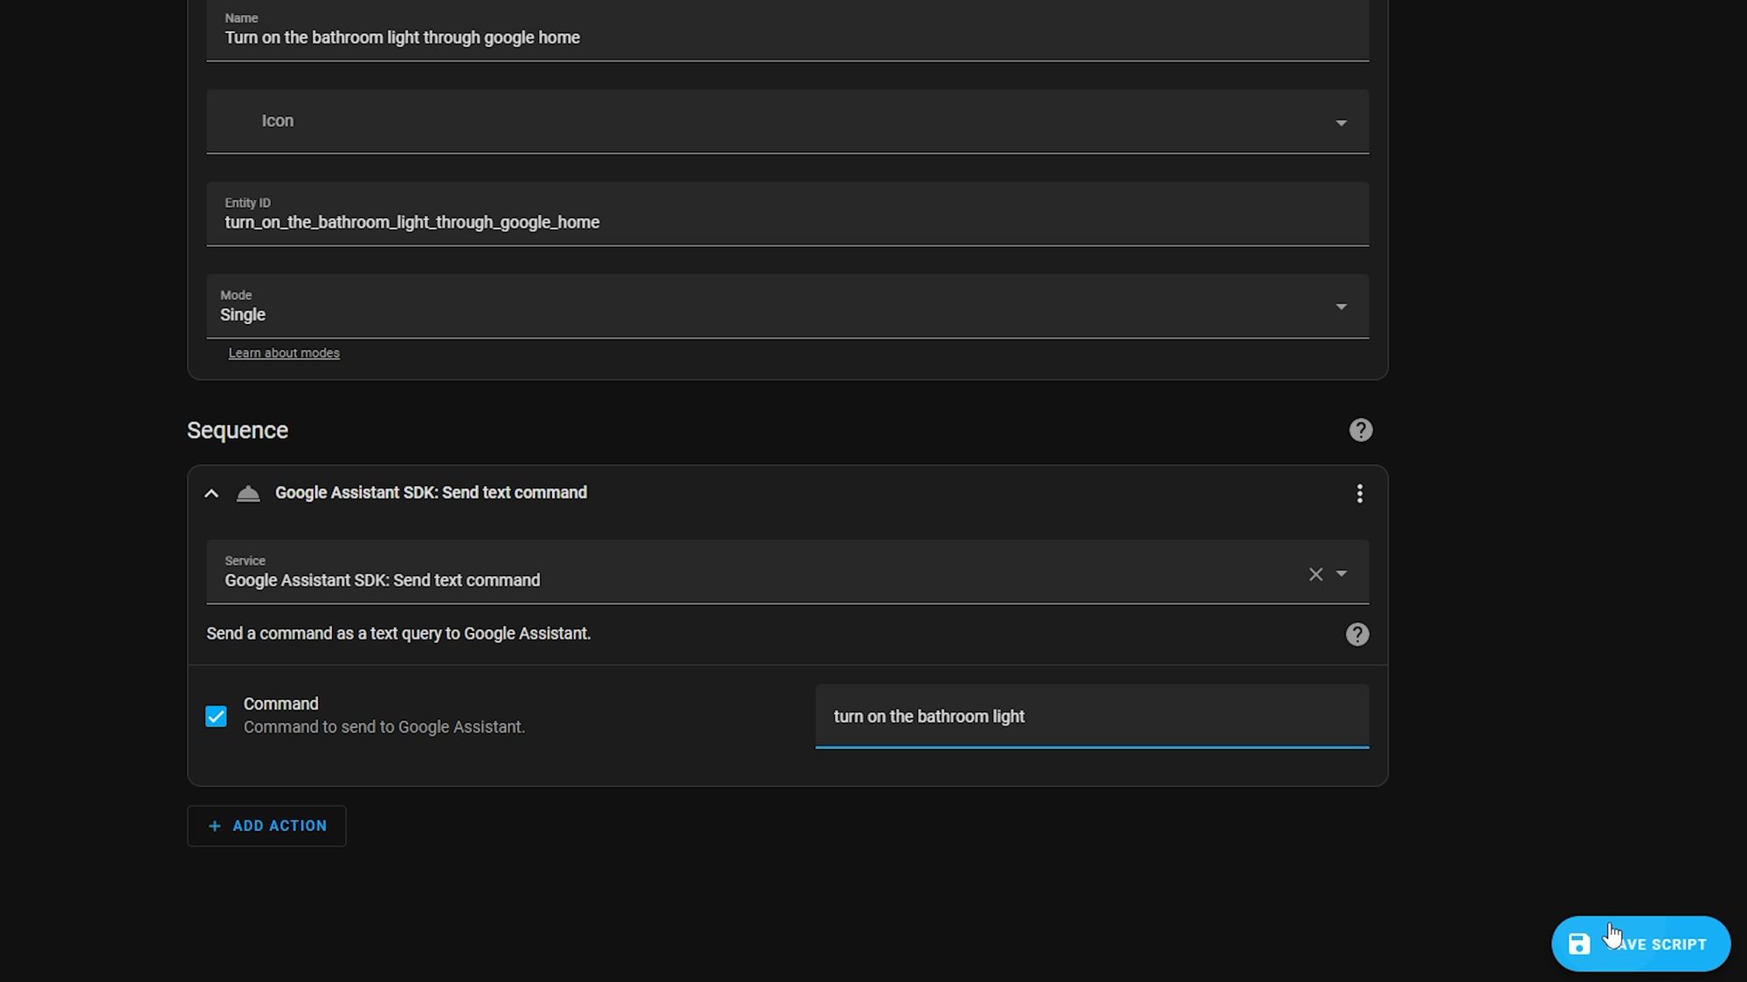1747x982 pixels.
Task: Open the Service field dropdown arrow
Action: pos(1342,572)
